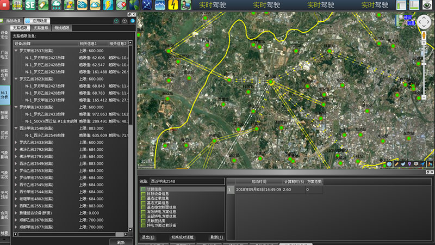Click the SE toolbar icon
Viewport: 435px width, 245px height.
[30, 5]
